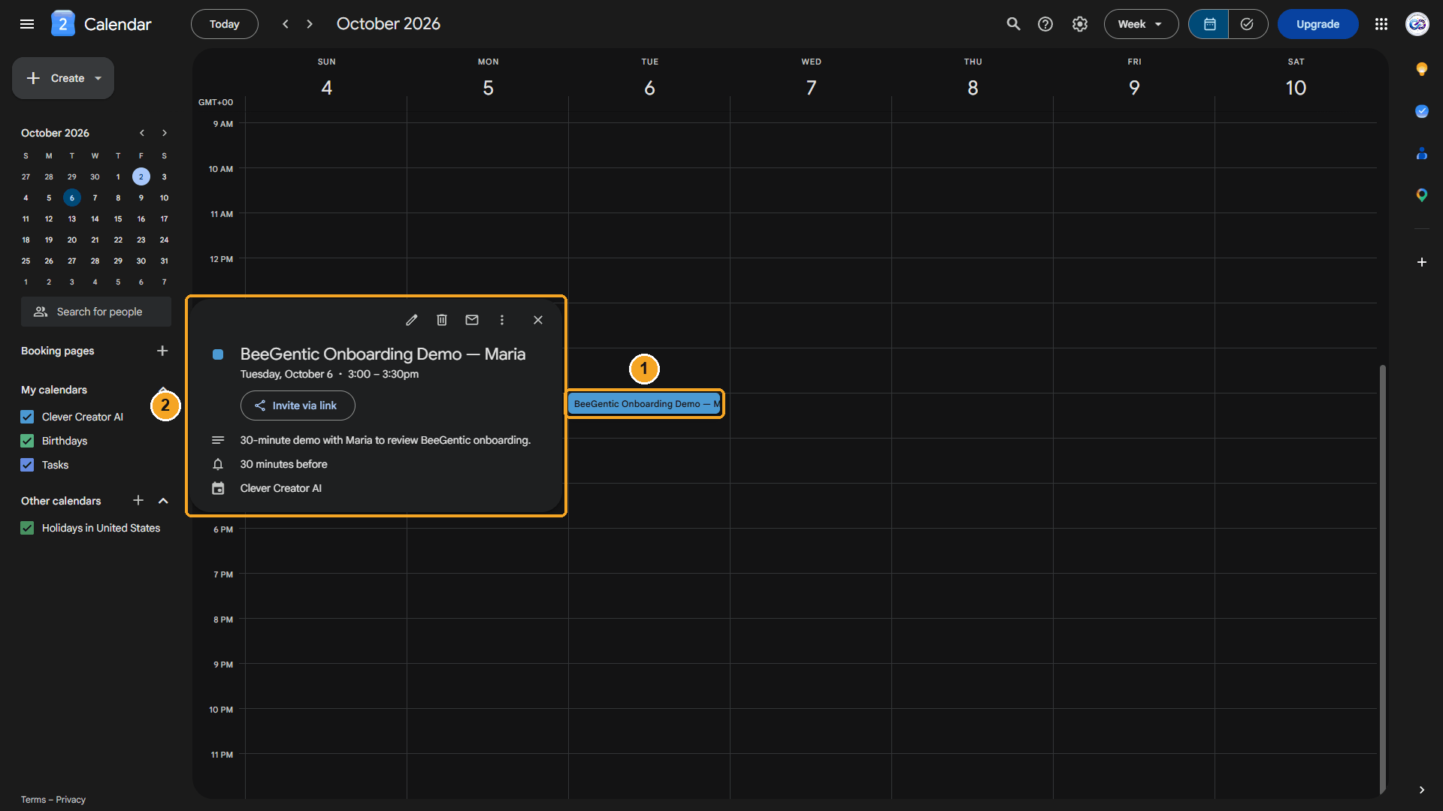1443x811 pixels.
Task: Go to previous week
Action: pos(286,24)
